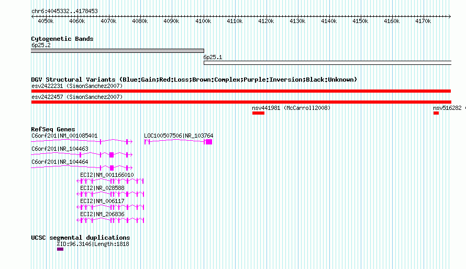The image size is (466, 269).
Task: Click the C6orf201|NM_001085401 text label
Action: 64,136
